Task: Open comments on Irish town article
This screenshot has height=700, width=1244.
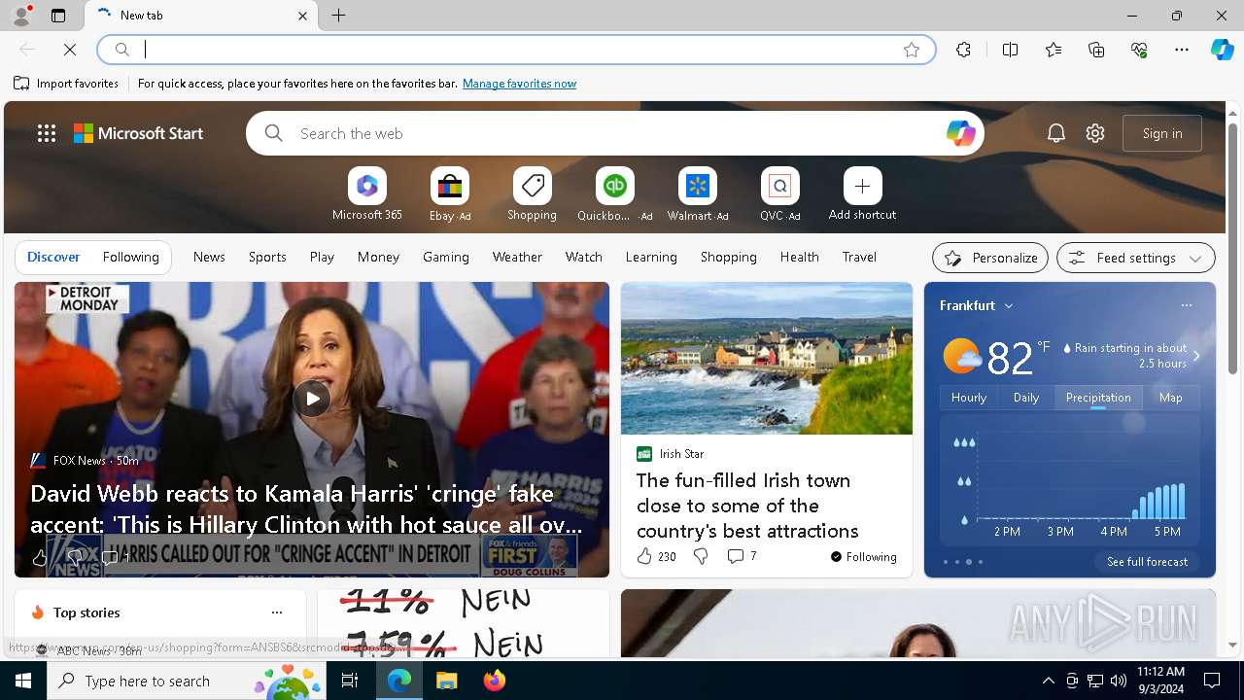Action: point(742,556)
